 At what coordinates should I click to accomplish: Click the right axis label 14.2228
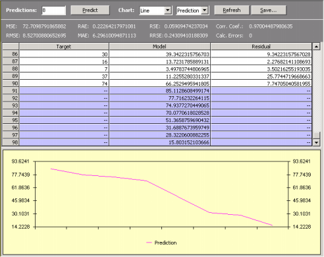302,227
